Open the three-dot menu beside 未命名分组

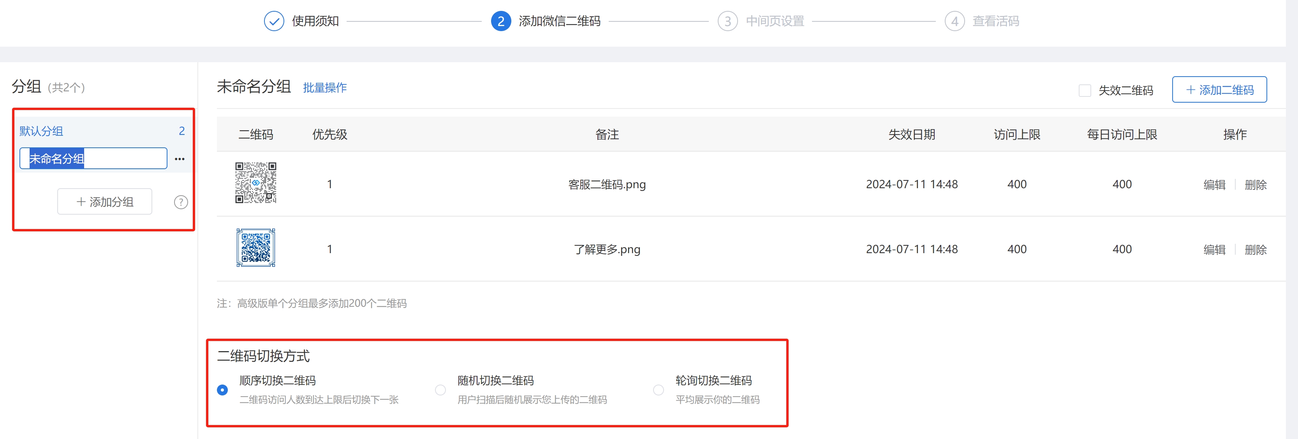click(x=180, y=159)
